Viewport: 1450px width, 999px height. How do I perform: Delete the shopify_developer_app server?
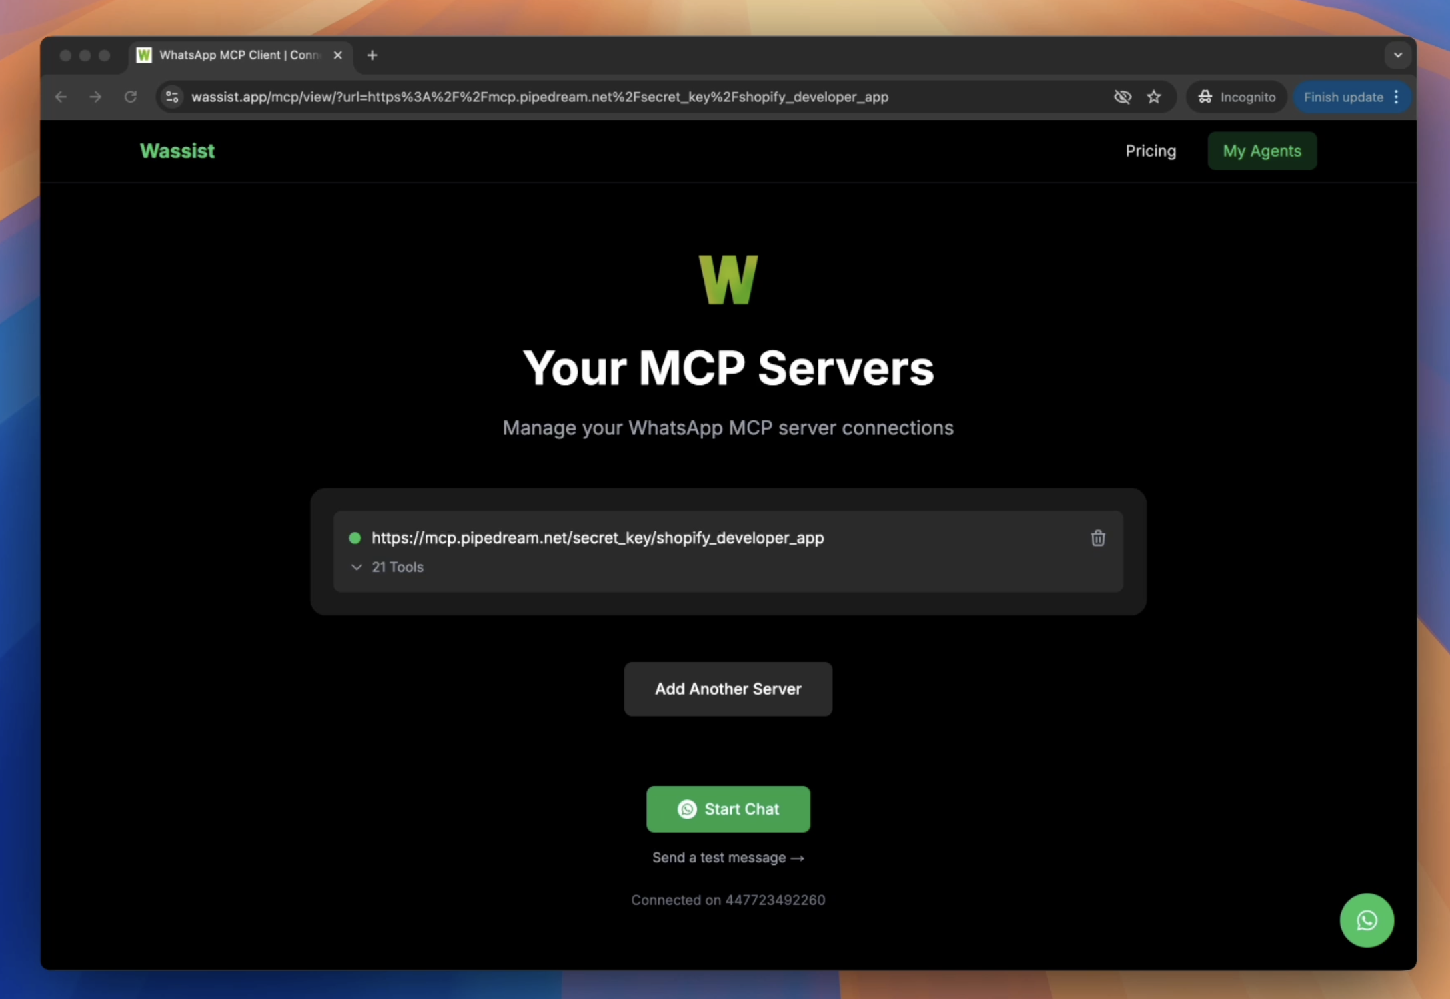(1097, 538)
